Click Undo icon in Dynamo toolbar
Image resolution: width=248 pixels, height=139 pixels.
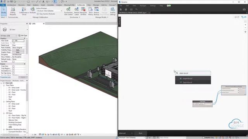[x=136, y=9]
